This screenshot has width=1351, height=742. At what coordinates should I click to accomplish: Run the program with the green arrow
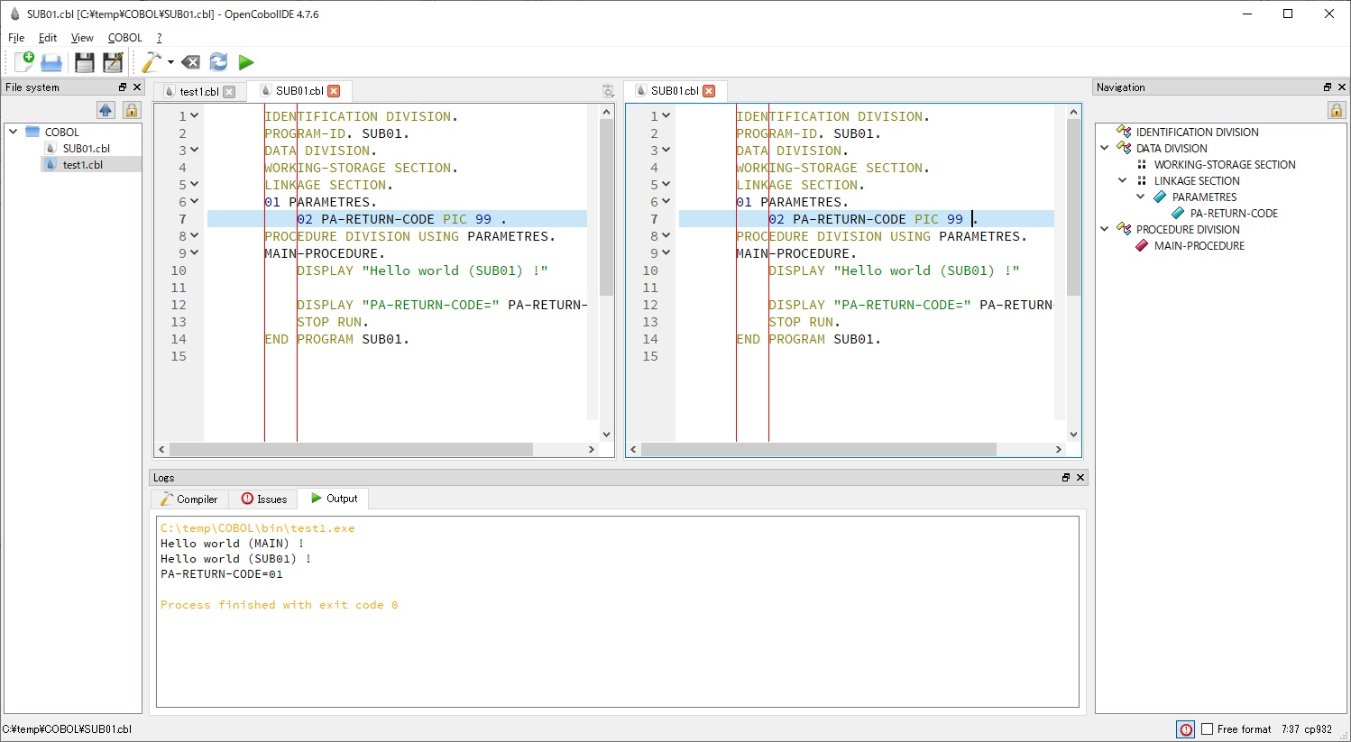coord(246,62)
